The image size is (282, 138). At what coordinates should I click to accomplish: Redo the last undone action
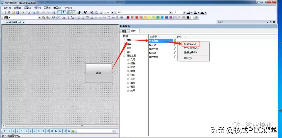pyautogui.click(x=48, y=13)
